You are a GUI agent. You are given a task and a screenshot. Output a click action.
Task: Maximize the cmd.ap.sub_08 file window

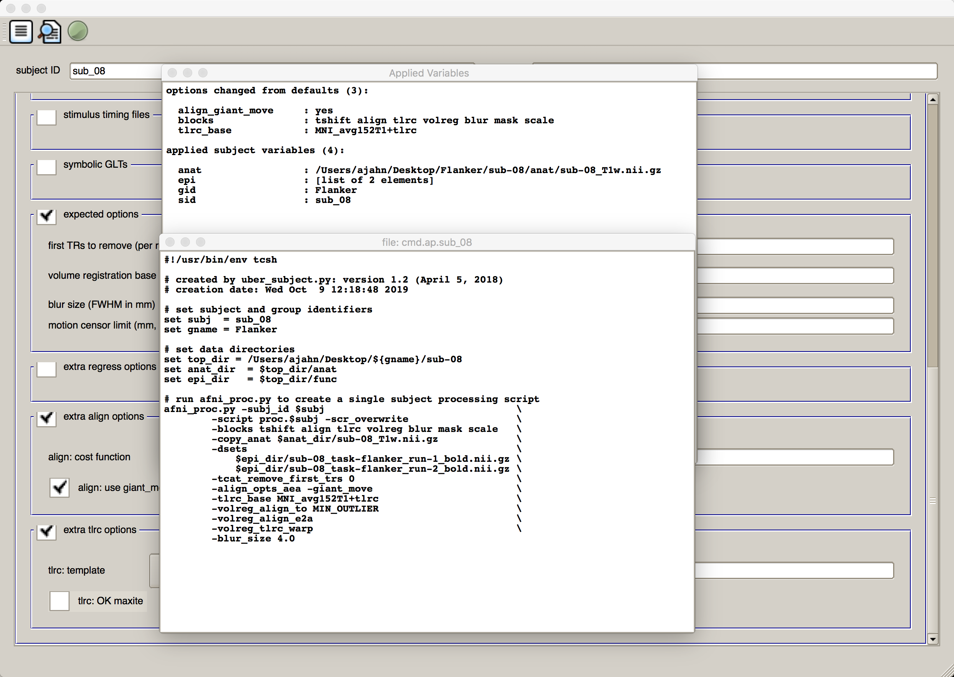point(201,242)
